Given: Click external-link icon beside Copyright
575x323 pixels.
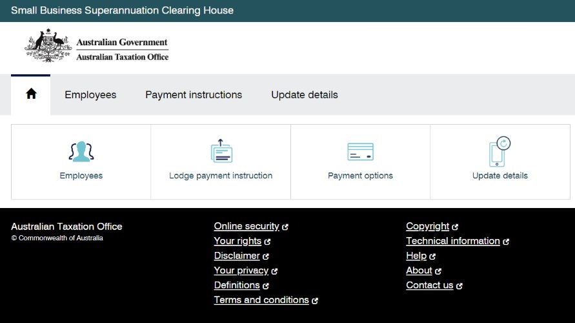Looking at the screenshot, I should pos(455,227).
